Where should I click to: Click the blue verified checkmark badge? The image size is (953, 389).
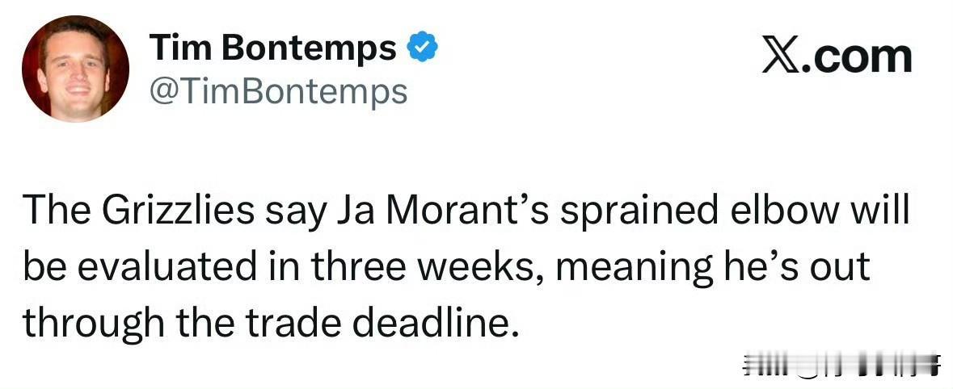423,48
